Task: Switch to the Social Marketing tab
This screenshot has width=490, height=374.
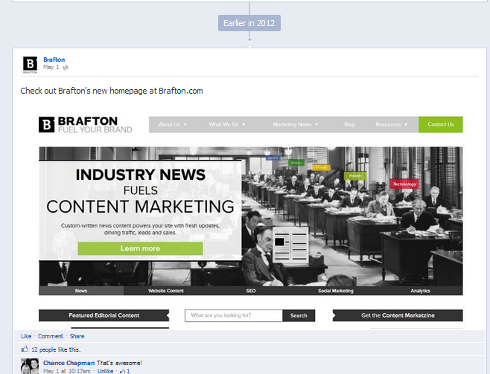Action: click(336, 291)
